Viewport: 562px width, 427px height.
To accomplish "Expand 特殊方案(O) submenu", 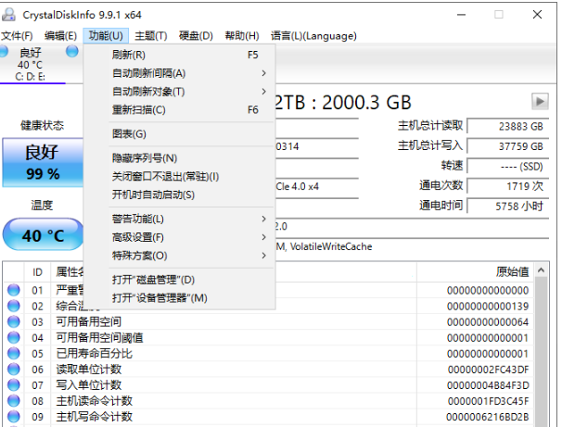I will (x=179, y=256).
